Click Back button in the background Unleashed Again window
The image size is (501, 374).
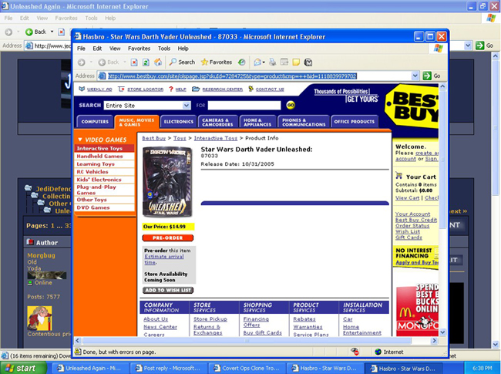tap(36, 32)
